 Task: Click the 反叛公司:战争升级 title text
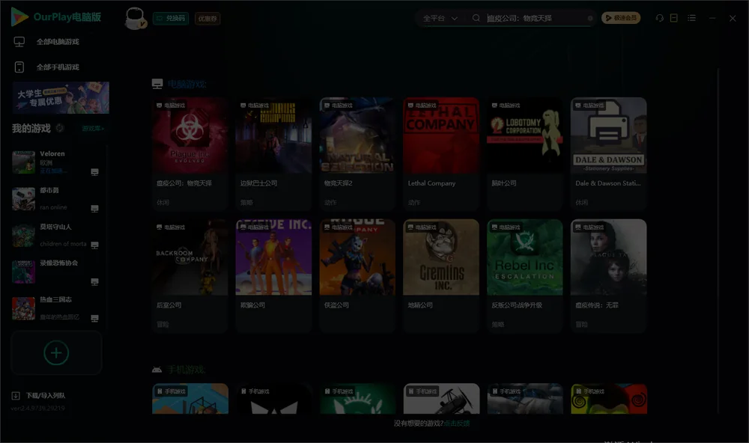pos(517,305)
